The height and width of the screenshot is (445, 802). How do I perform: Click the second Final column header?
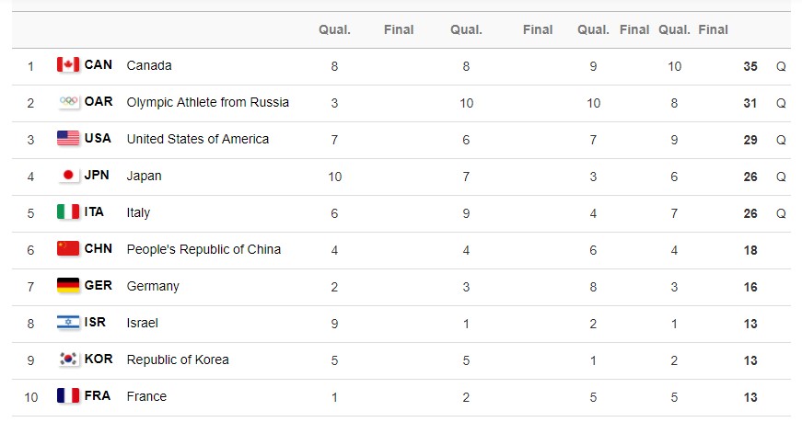538,29
